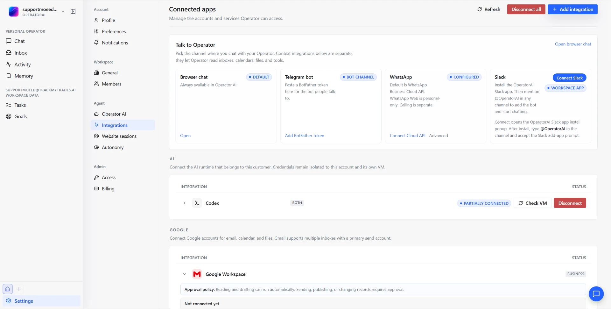
Task: Open the floating chat bubble button
Action: tap(596, 294)
